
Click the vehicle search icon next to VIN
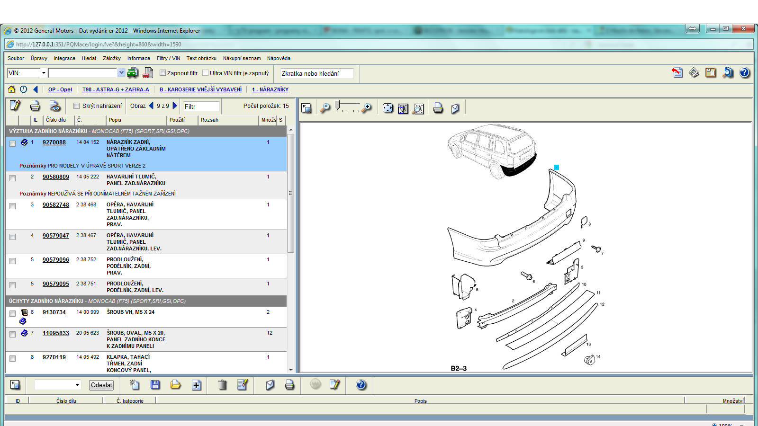pos(133,73)
